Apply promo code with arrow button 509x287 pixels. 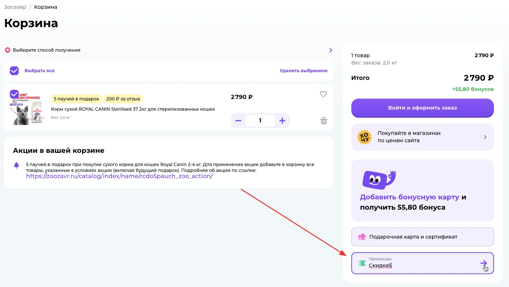[484, 263]
